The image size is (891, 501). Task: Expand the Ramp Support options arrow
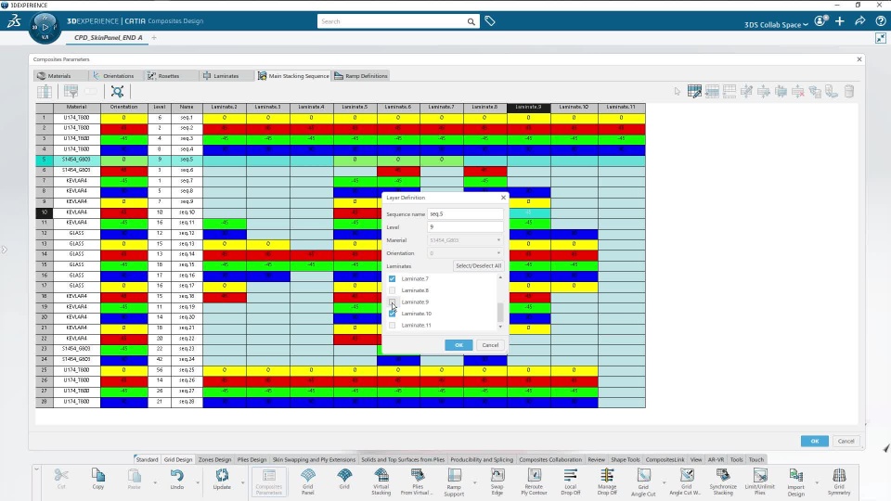pyautogui.click(x=474, y=482)
